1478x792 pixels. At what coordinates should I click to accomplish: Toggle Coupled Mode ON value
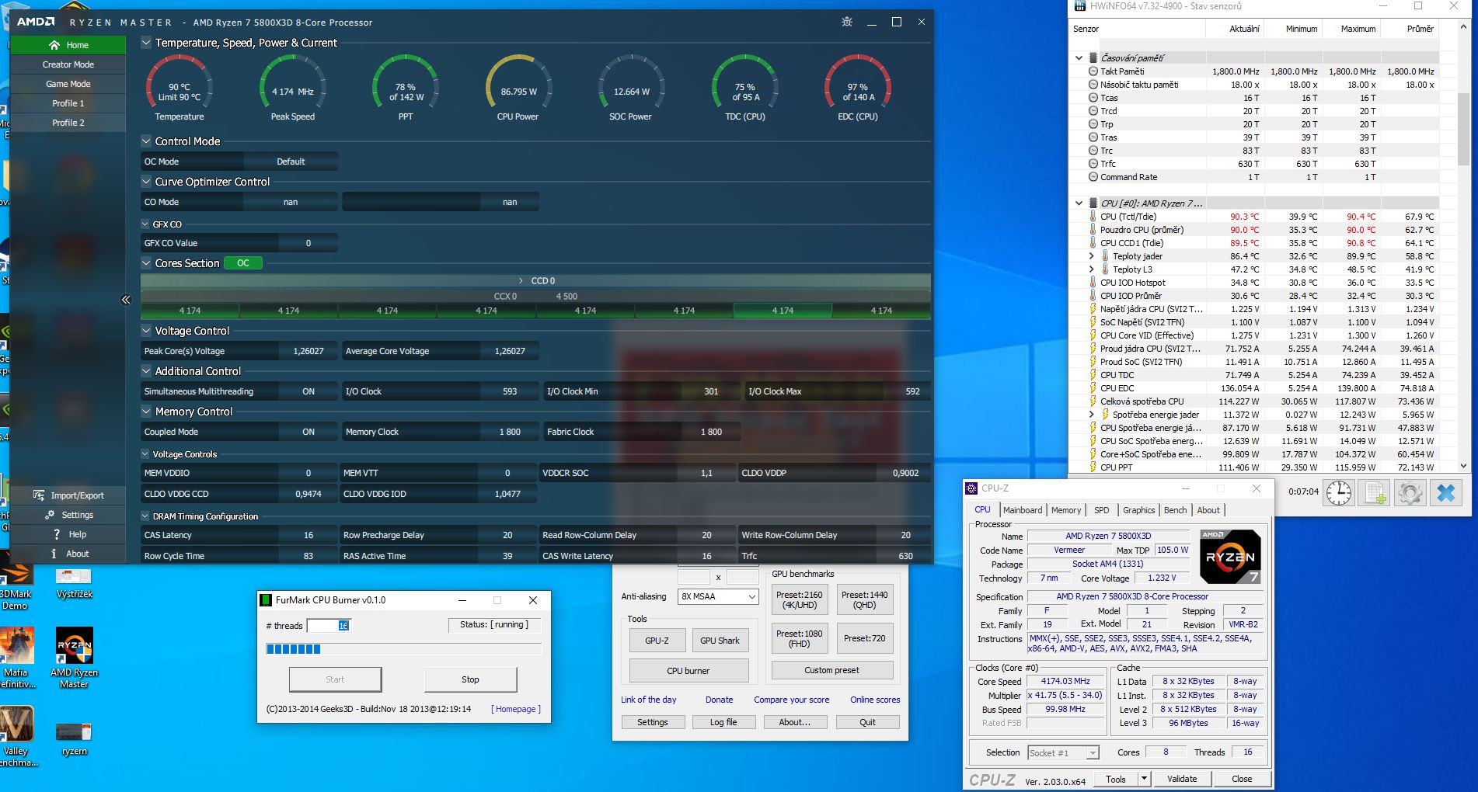308,432
